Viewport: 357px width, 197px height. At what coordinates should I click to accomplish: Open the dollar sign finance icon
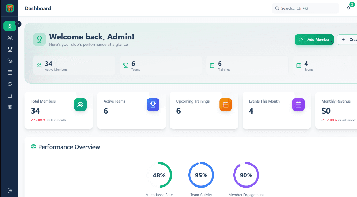(x=10, y=84)
